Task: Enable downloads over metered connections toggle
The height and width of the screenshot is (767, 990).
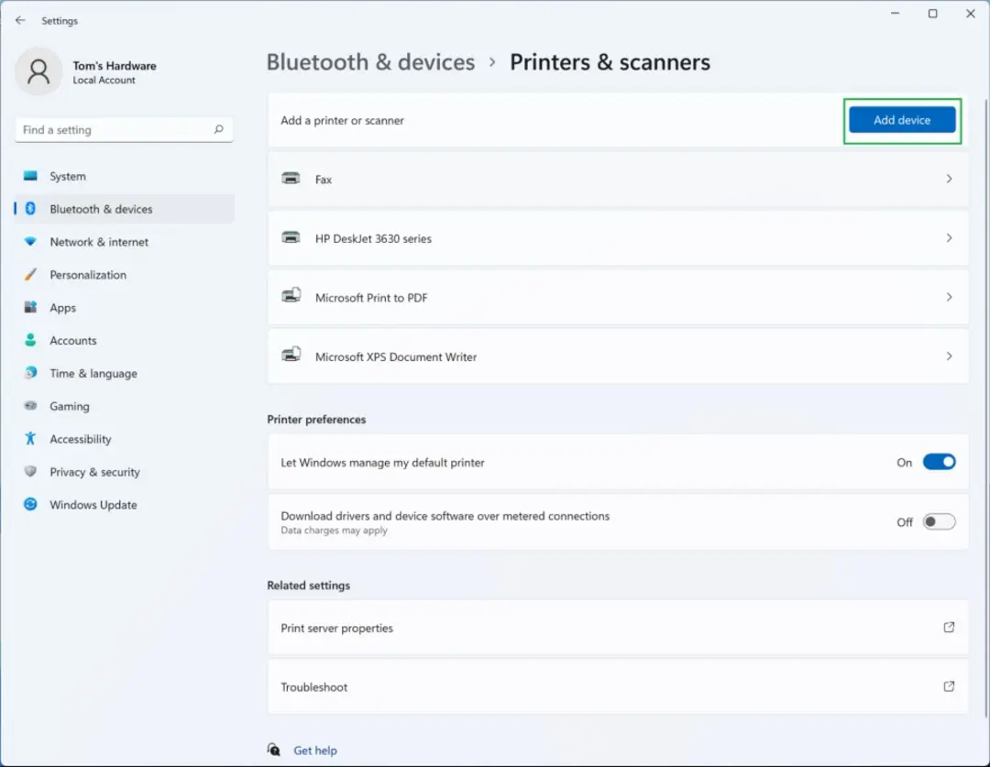Action: (939, 521)
